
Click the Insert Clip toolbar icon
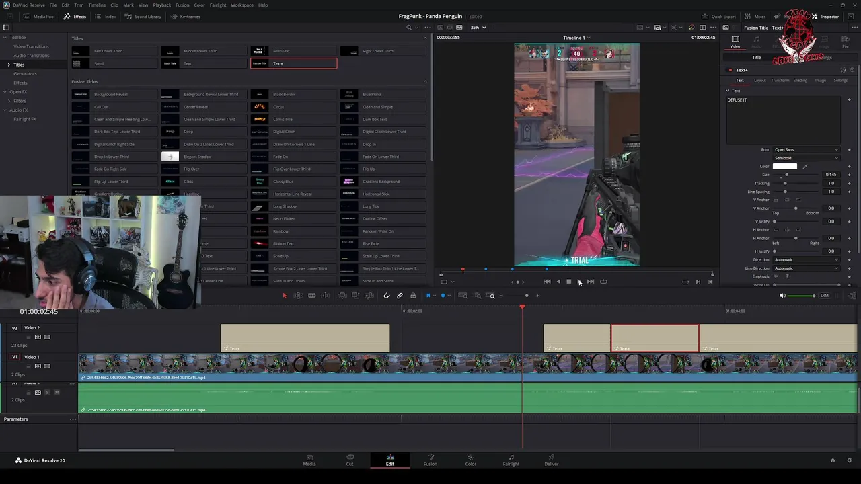342,296
